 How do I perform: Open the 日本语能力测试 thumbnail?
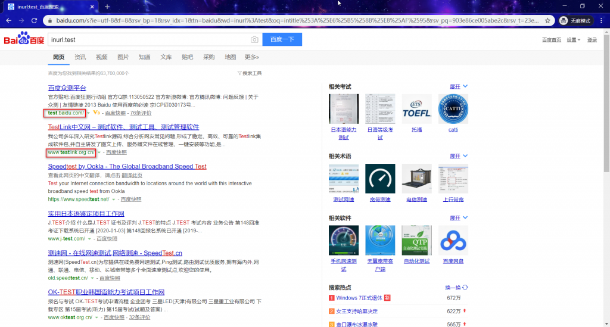[344, 109]
